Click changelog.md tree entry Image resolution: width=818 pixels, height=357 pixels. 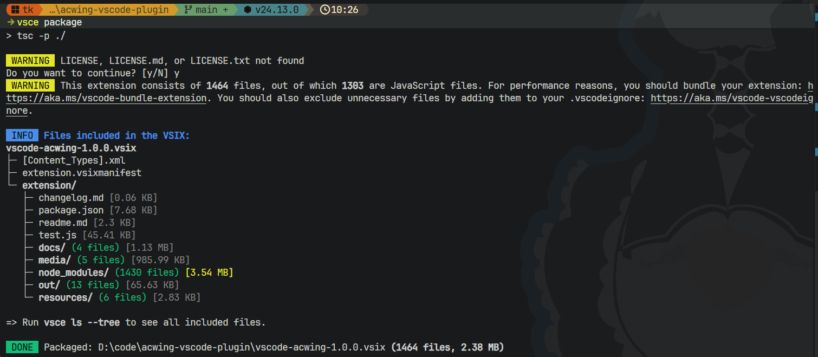point(71,198)
